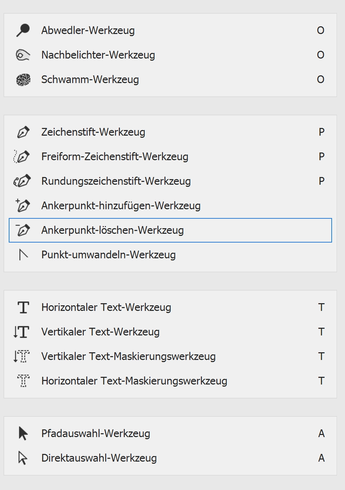
Task: Select the Zeichenstift-Werkzeug pen icon
Action: 23,132
